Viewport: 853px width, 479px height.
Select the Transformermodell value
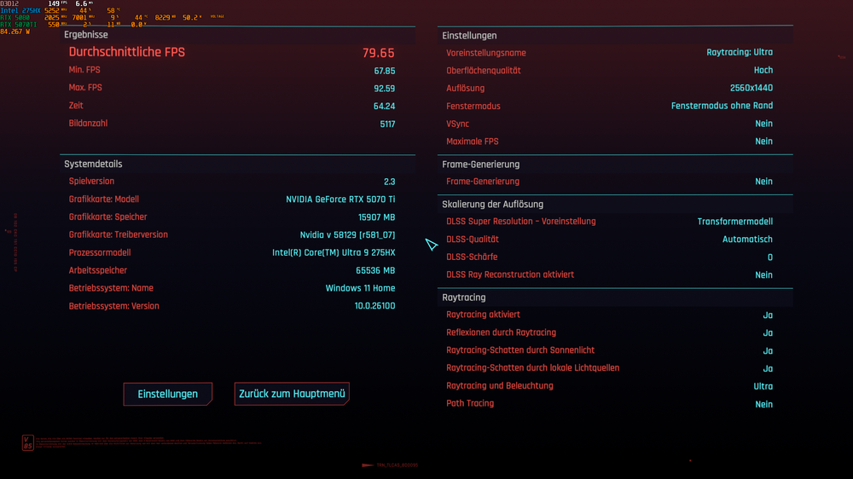(735, 222)
